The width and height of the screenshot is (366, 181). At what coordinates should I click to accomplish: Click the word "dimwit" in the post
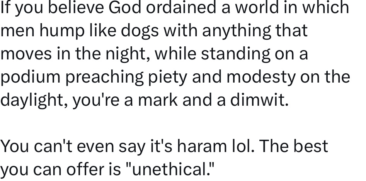click(258, 100)
